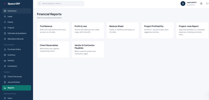Open the Balance Sheet report card

click(123, 30)
